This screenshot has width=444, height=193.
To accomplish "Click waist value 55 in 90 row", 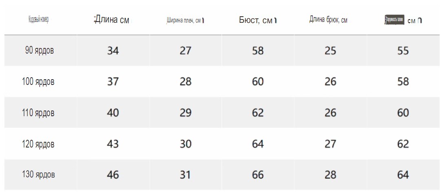I will [x=403, y=51].
